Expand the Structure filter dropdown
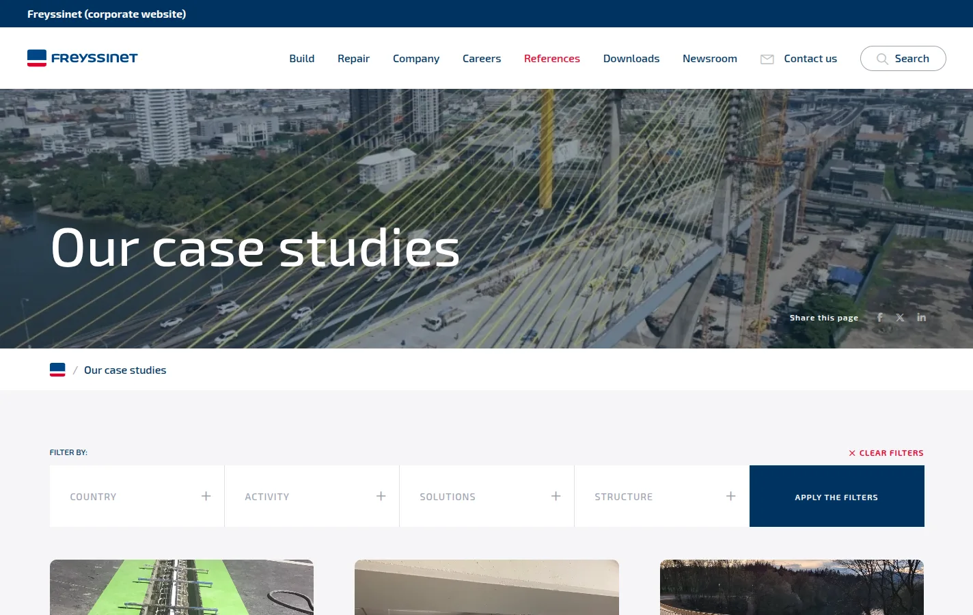The height and width of the screenshot is (615, 973). 661,496
